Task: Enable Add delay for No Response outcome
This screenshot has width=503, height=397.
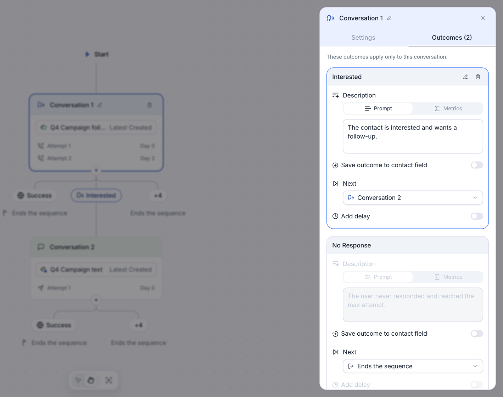Action: [x=477, y=385]
